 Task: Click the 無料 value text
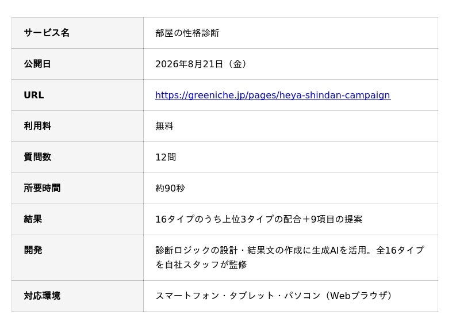[164, 126]
